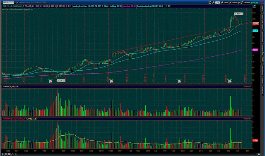Open the Big Buttons sidebar tab
The width and height of the screenshot is (265, 156).
point(263,50)
